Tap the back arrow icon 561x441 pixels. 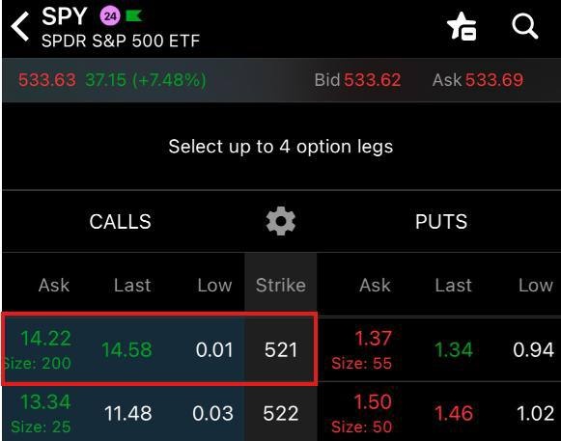click(19, 26)
